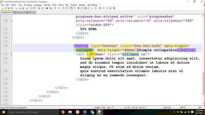Click the vertical scrollbar thumb in the editor
The width and height of the screenshot is (205, 115).
203,83
